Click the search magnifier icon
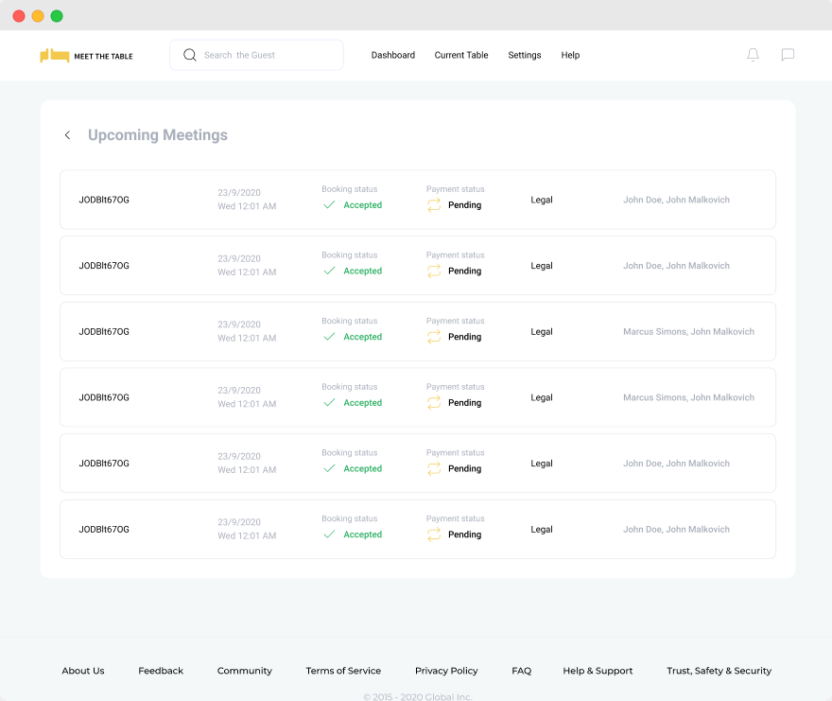This screenshot has height=701, width=832. point(189,55)
